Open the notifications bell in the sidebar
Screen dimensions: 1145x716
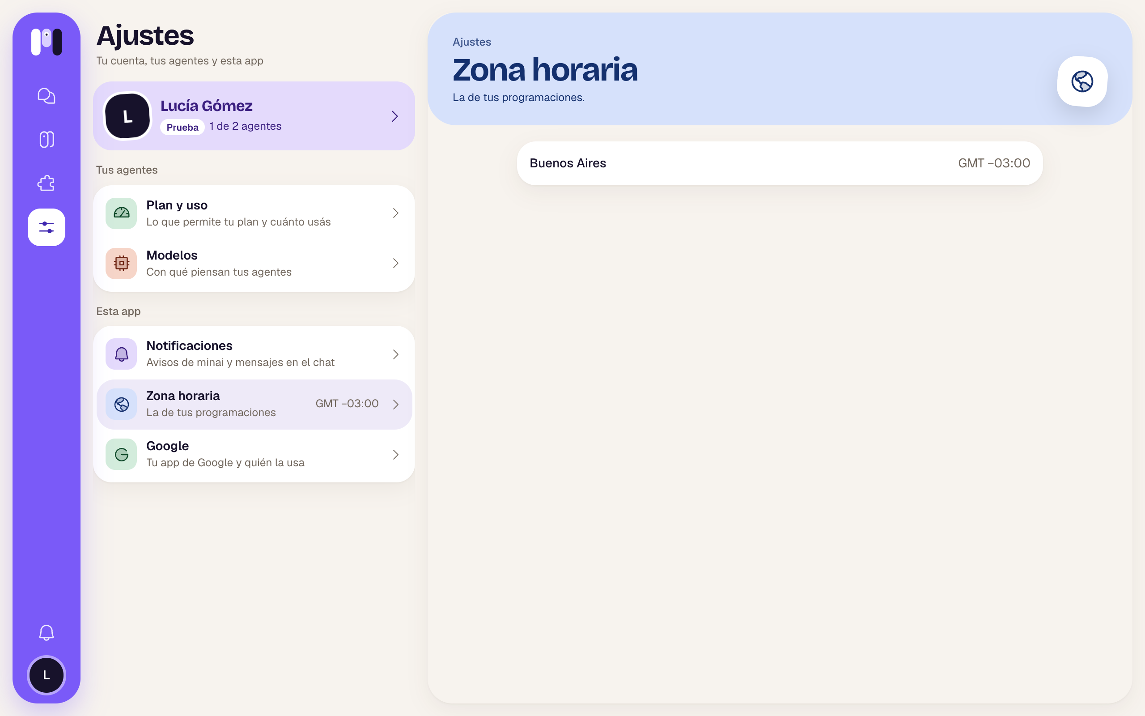tap(47, 632)
